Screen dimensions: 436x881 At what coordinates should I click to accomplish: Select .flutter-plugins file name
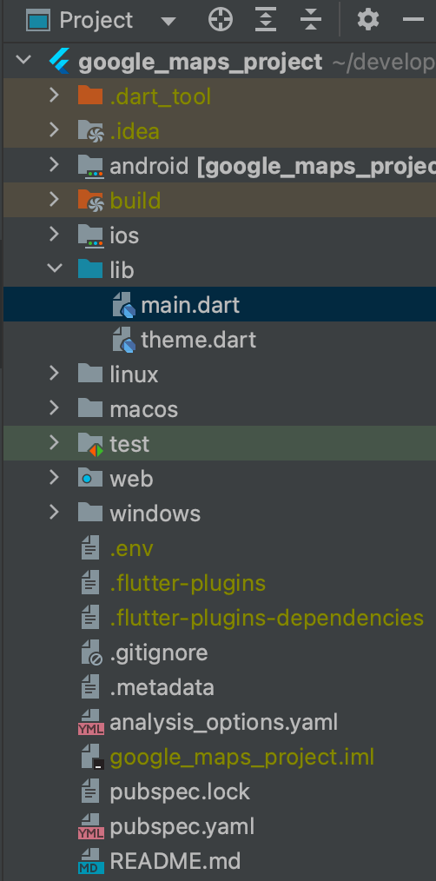click(x=188, y=584)
